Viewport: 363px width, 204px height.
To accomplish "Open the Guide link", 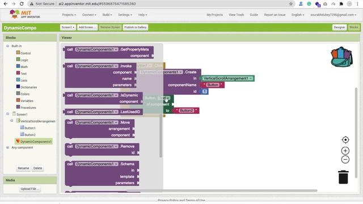I will (x=254, y=15).
